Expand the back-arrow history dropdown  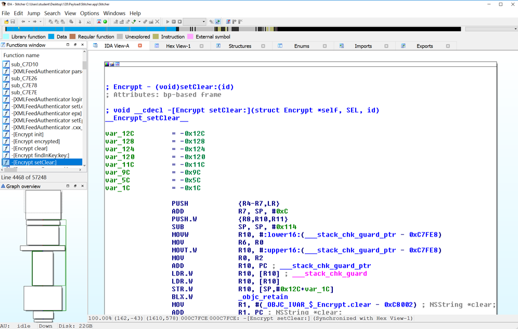click(29, 22)
